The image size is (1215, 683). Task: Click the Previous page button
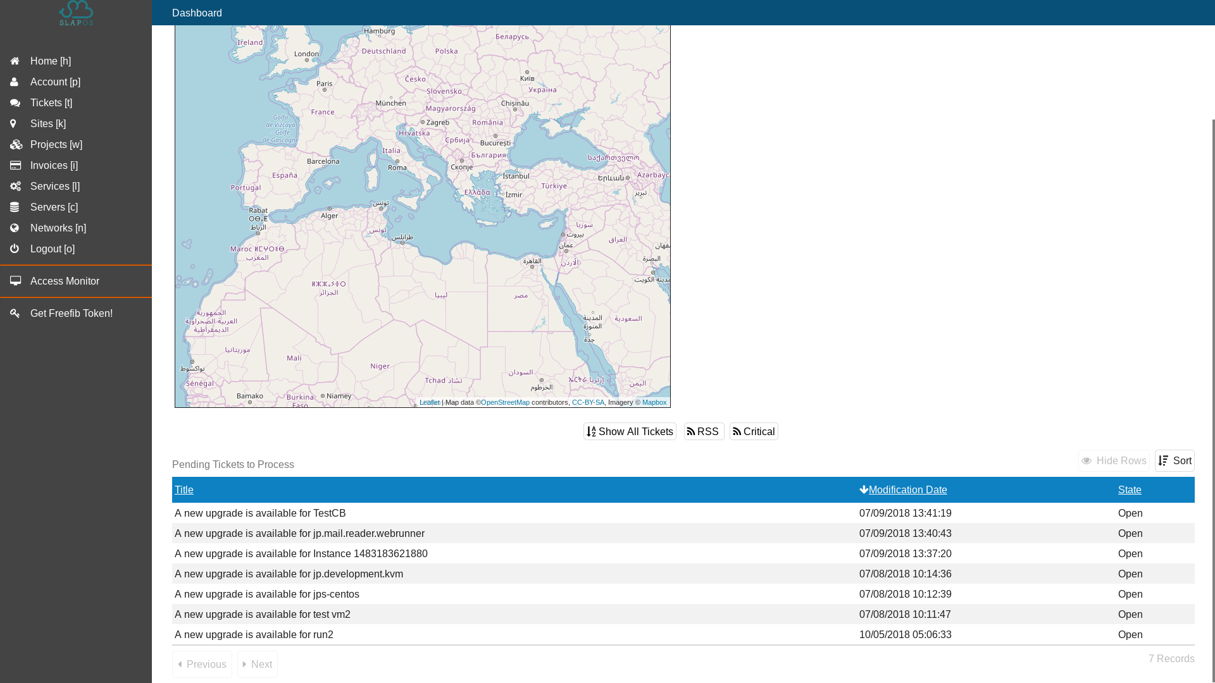202,665
